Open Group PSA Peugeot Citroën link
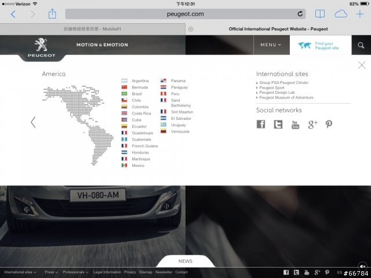Viewport: 371px width, 278px height. pos(283,83)
